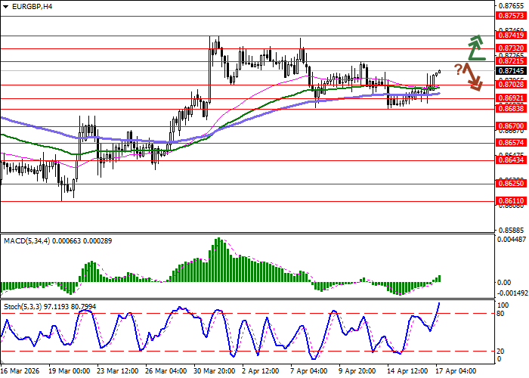
Task: Select the 0.86838 price level tag
Action: point(511,109)
